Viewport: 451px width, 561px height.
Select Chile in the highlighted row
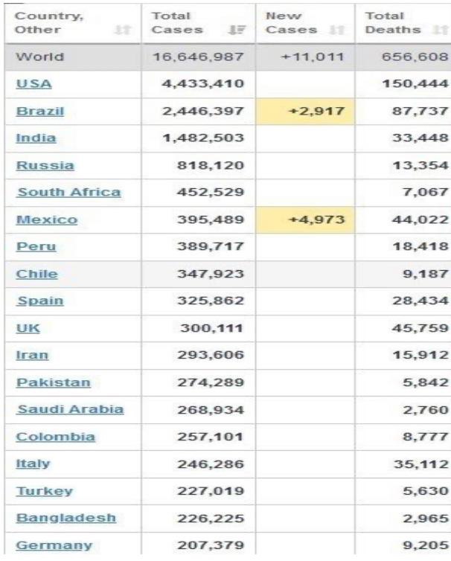[37, 274]
